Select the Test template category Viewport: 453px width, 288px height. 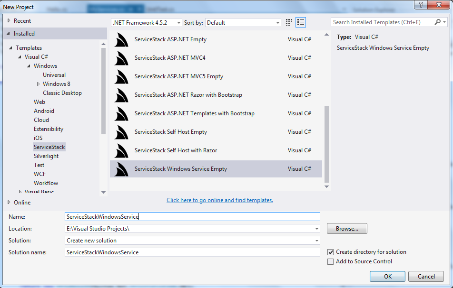[39, 165]
